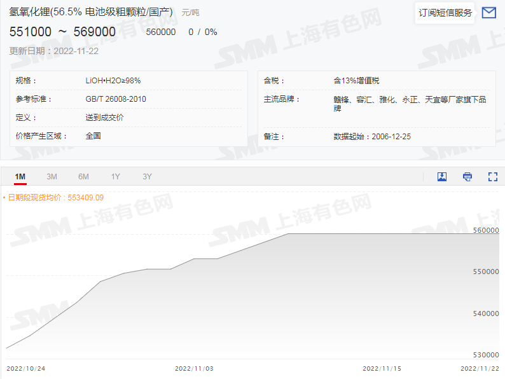
Task: Show the 6M price history
Action: click(83, 177)
